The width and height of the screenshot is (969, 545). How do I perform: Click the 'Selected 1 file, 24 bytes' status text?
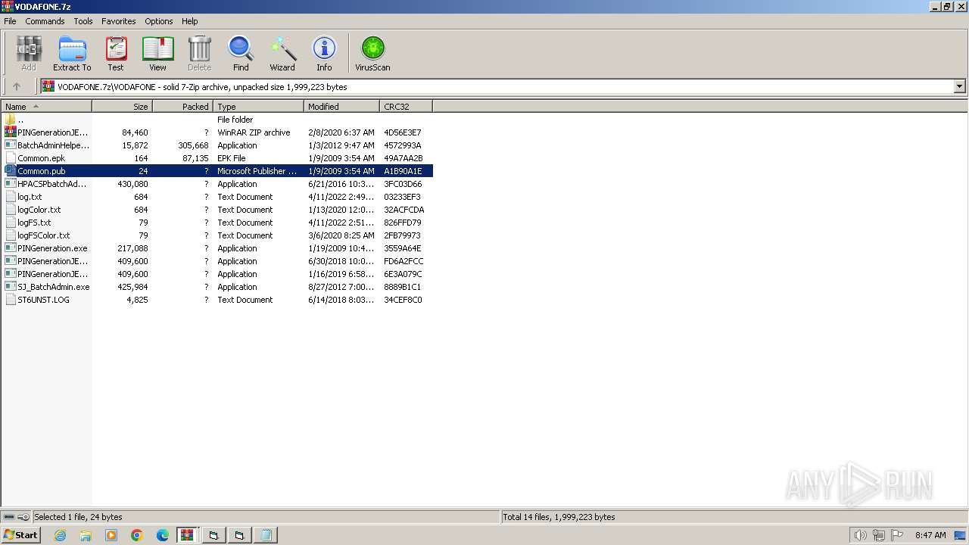(79, 517)
